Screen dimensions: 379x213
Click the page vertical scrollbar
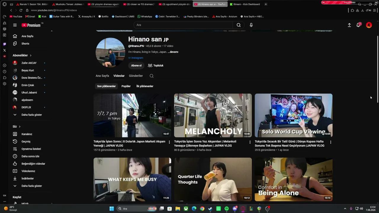pos(378,70)
